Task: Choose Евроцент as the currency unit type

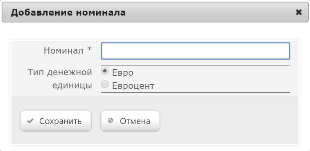Action: point(105,84)
